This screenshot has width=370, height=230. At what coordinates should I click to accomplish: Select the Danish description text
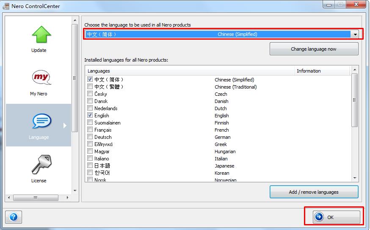[x=221, y=101]
